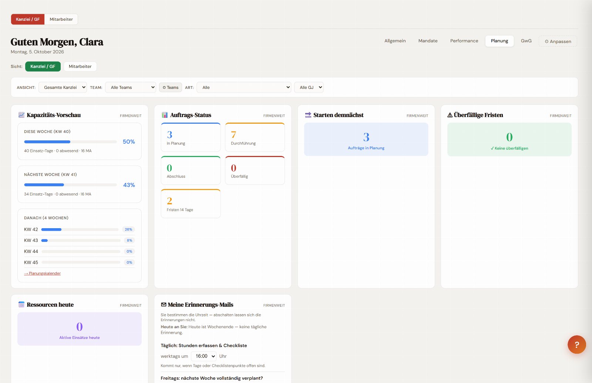
Task: Open the 16:00 time dropdown
Action: [203, 356]
